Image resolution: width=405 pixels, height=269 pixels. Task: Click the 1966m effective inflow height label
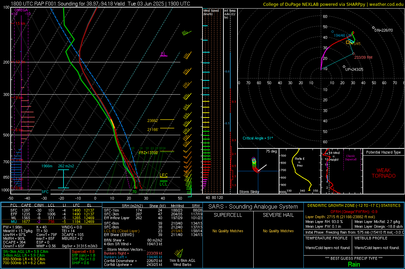point(47,166)
